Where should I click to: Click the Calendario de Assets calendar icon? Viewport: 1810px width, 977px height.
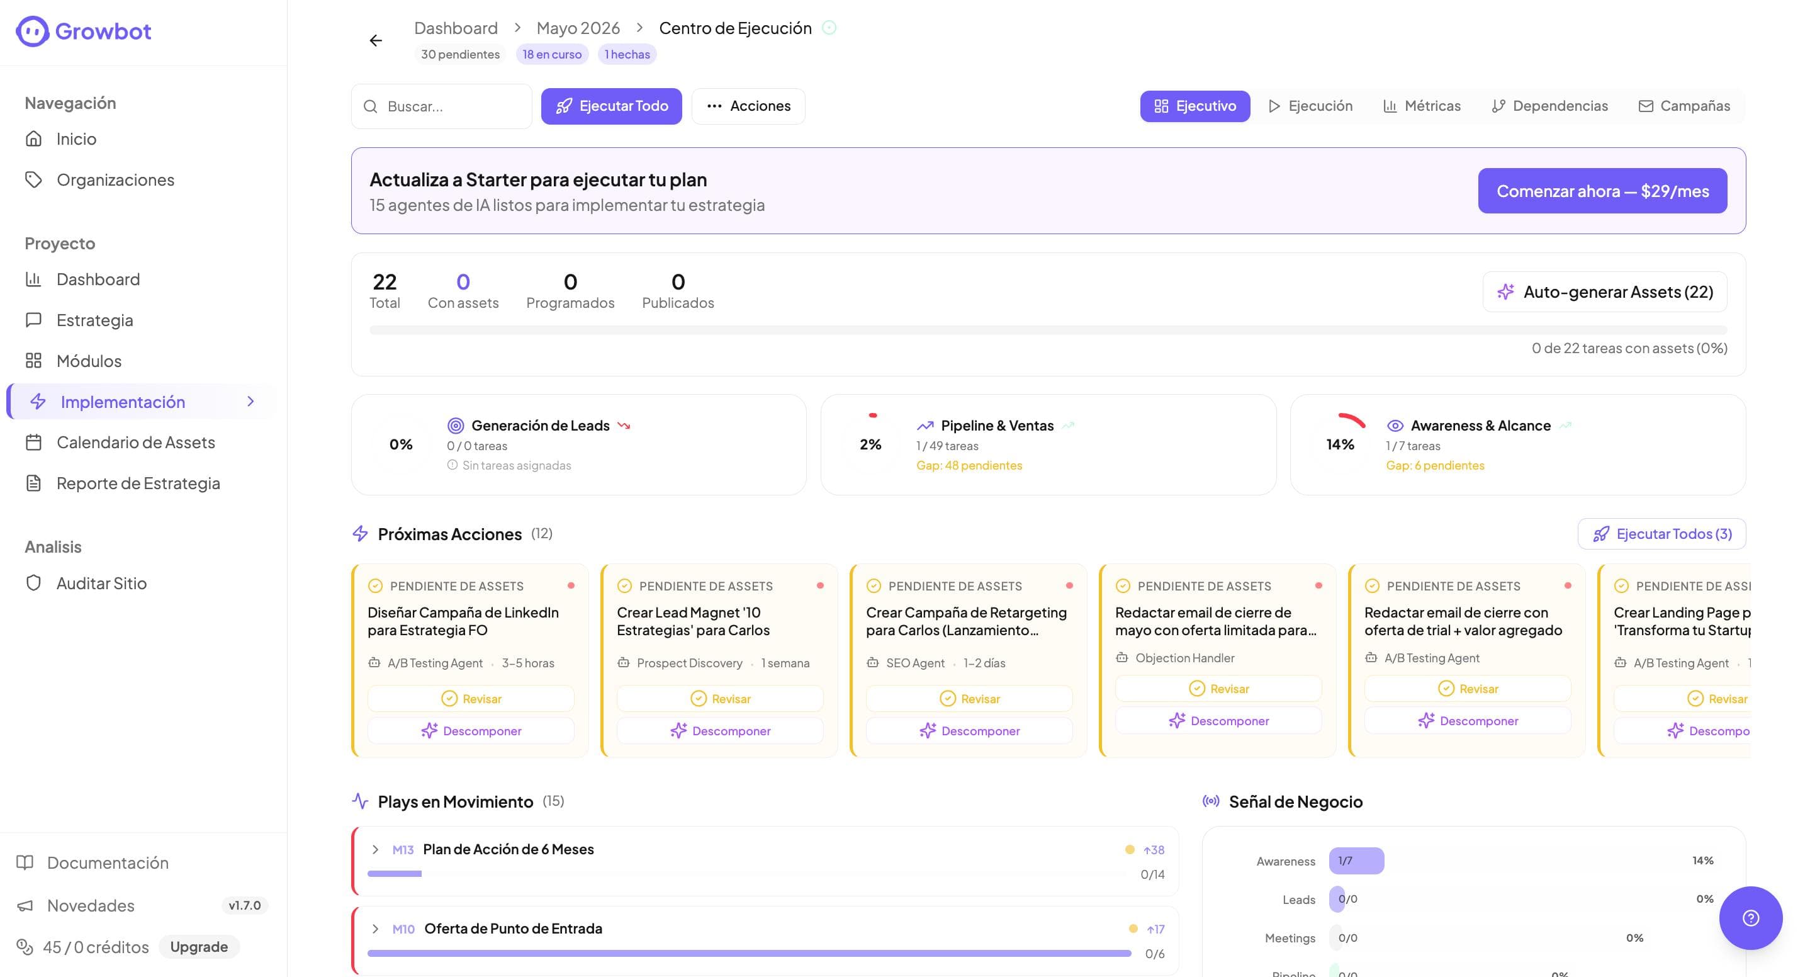point(34,442)
